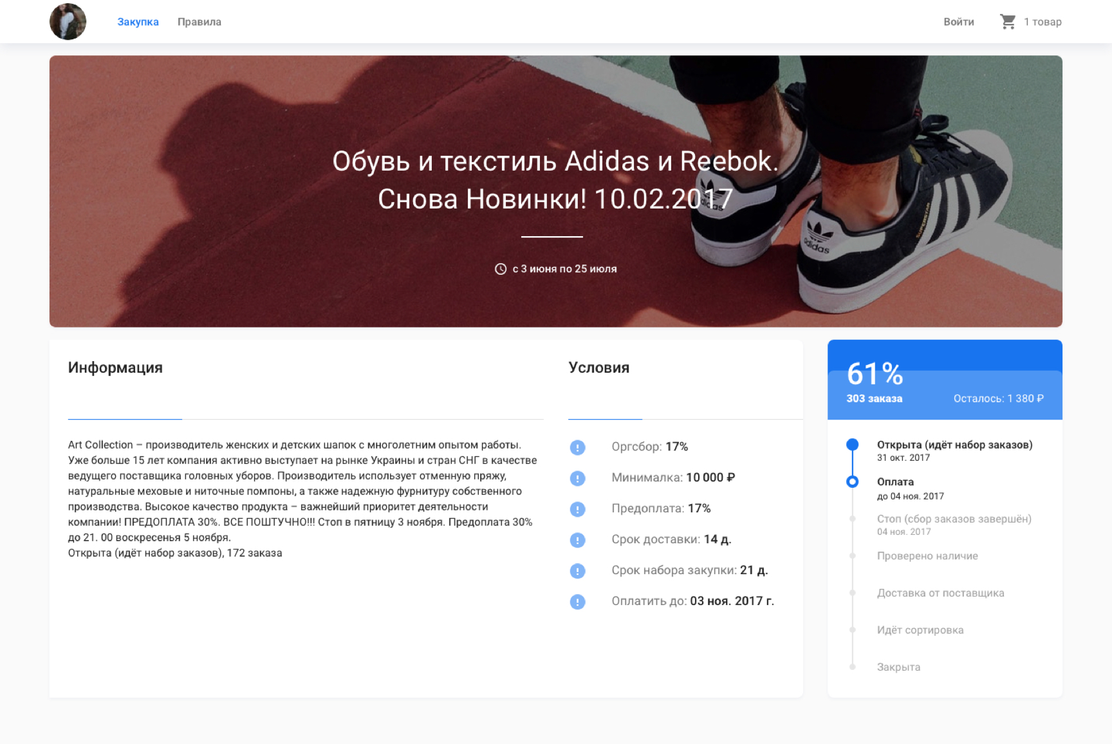Open the Правила navigation tab
The image size is (1112, 744).
(x=199, y=22)
